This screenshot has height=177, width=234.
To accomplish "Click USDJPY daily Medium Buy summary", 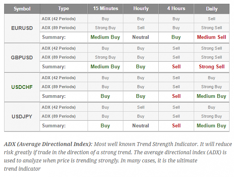I will click(212, 126).
